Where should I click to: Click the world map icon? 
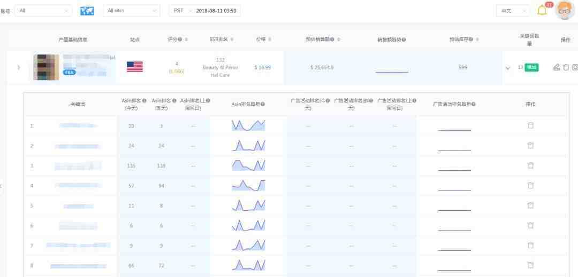[87, 11]
